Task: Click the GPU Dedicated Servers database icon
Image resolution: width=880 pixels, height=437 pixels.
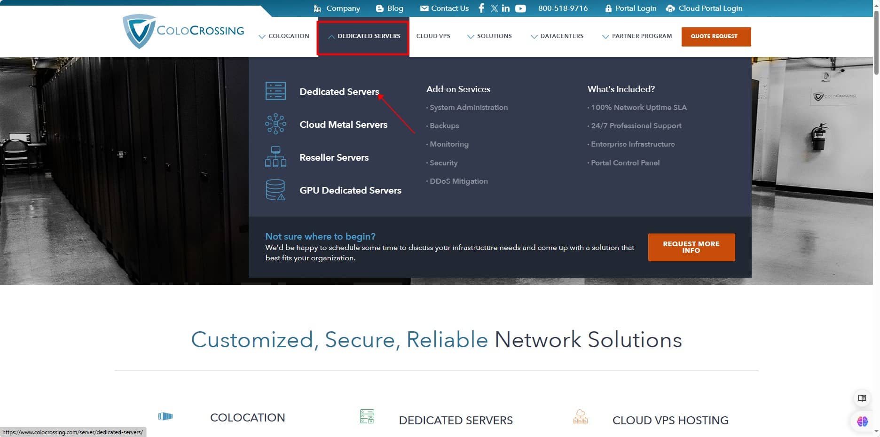Action: point(275,190)
